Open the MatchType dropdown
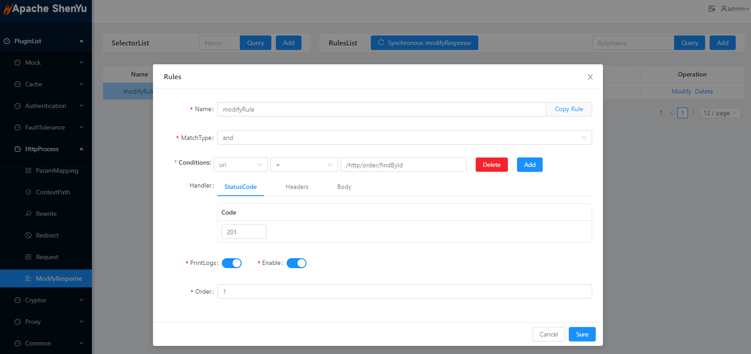This screenshot has width=751, height=354. click(404, 138)
